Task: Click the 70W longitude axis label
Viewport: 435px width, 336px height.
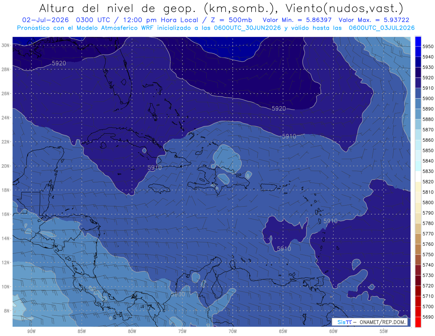Action: 233,331
